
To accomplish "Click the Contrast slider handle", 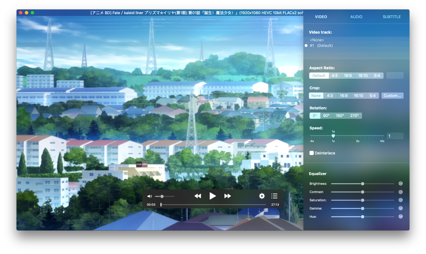I will [362, 192].
